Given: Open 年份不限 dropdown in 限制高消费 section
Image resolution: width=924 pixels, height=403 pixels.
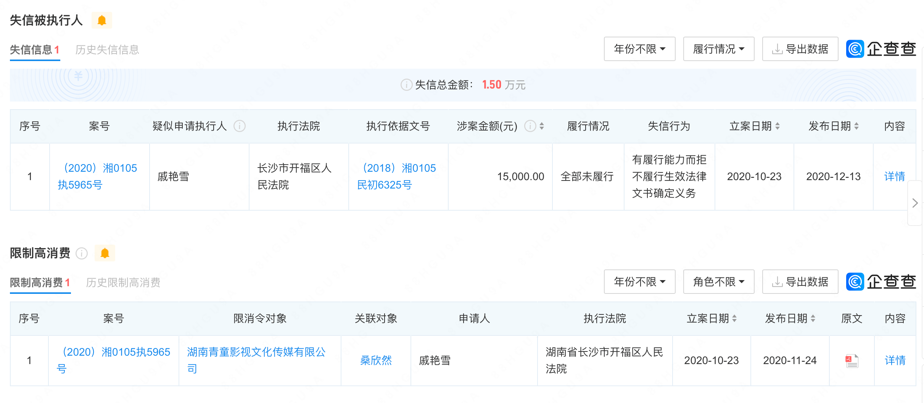Looking at the screenshot, I should click(x=639, y=282).
